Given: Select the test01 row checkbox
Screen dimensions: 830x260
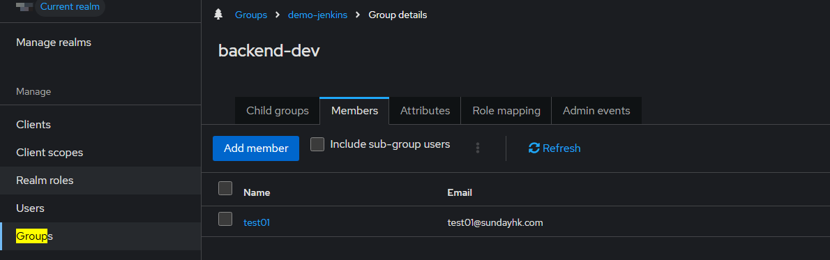Looking at the screenshot, I should [225, 219].
